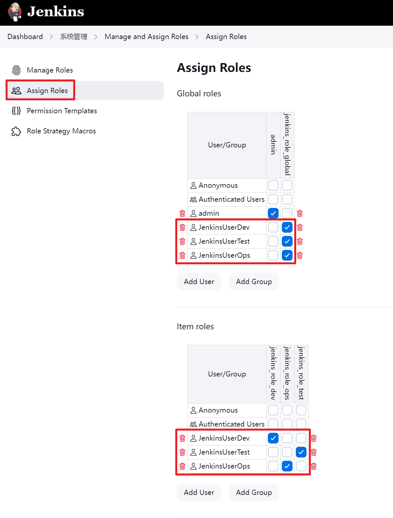Delete JenkinsUserOps item role via right trash icon
Image resolution: width=393 pixels, height=518 pixels.
coord(314,466)
